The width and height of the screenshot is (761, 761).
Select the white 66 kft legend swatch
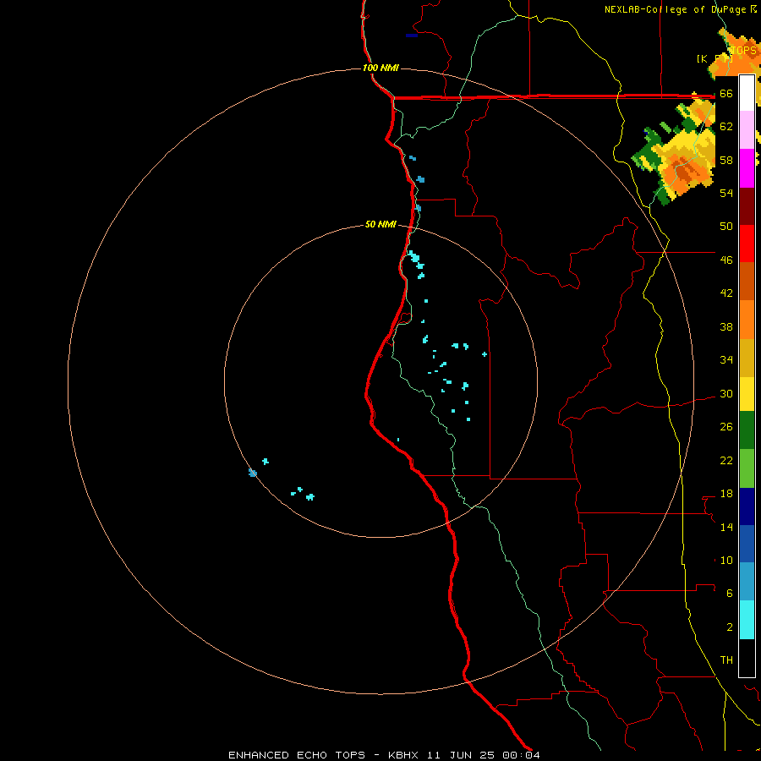[747, 93]
